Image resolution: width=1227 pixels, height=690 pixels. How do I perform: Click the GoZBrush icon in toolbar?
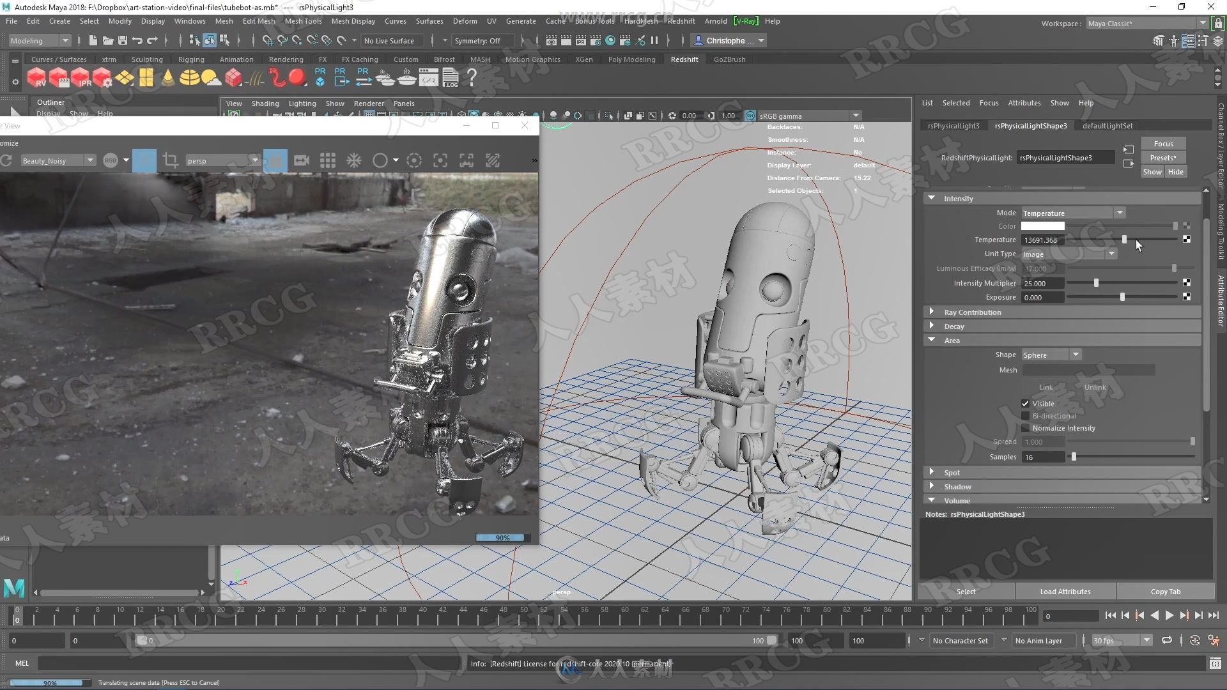(x=728, y=59)
